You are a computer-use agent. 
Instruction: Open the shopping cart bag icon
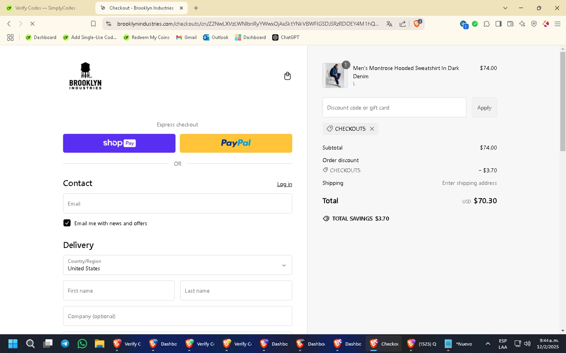click(x=287, y=76)
